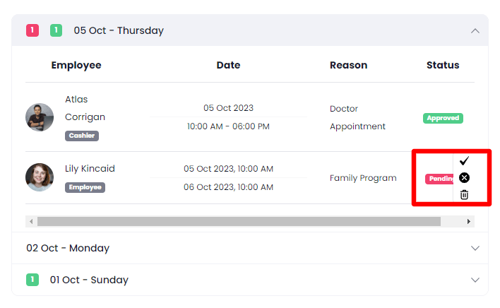Viewport: 500px width, 308px height.
Task: Reject the pending request with X icon
Action: click(464, 178)
